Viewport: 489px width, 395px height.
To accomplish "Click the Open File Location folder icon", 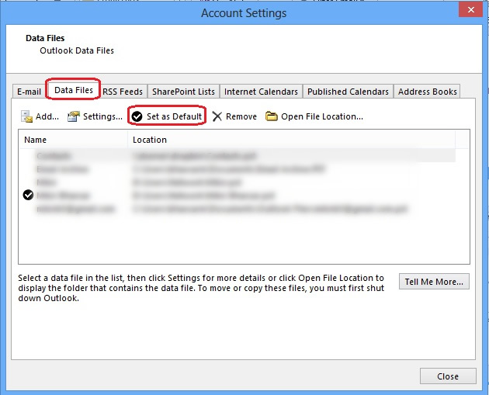I will (x=272, y=116).
